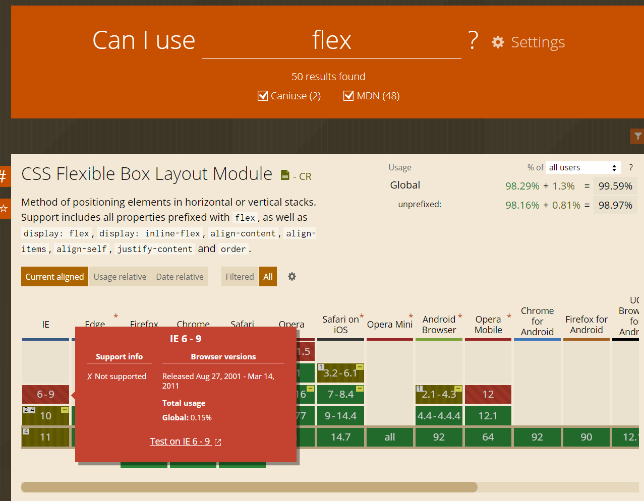Viewport: 644px width, 501px height.
Task: Star this feature with the star icon
Action: 4,208
